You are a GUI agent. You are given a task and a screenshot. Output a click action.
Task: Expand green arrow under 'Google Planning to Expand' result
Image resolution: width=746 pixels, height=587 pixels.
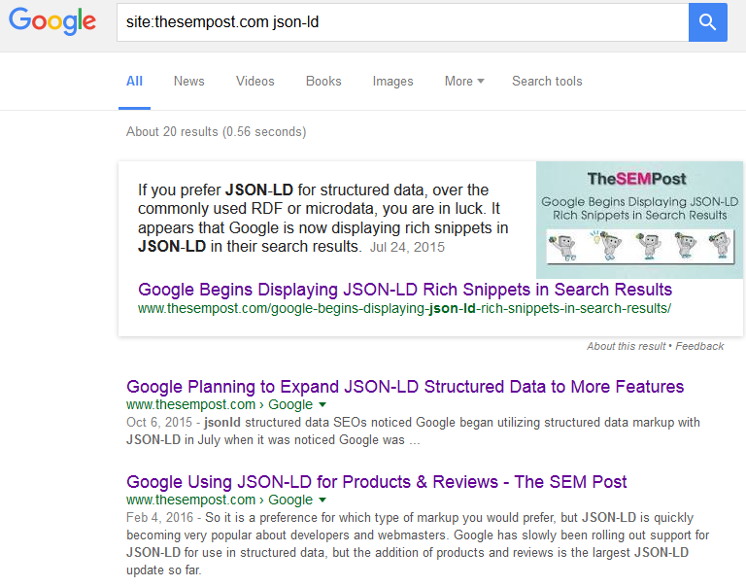pos(322,405)
